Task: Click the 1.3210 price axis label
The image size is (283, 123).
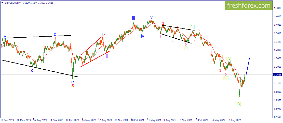Action: pos(278,42)
